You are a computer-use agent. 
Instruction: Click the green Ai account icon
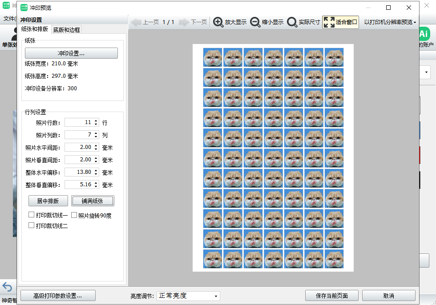click(x=424, y=34)
